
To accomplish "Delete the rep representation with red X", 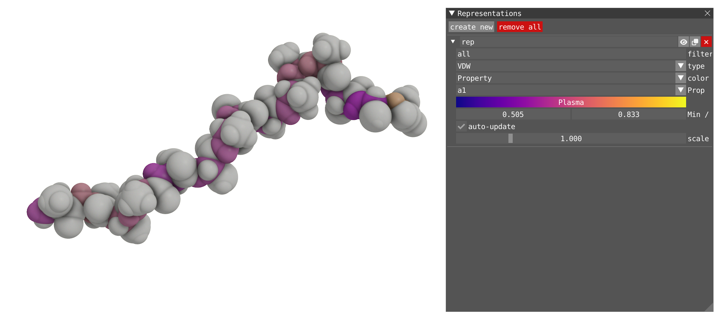I will (x=706, y=42).
